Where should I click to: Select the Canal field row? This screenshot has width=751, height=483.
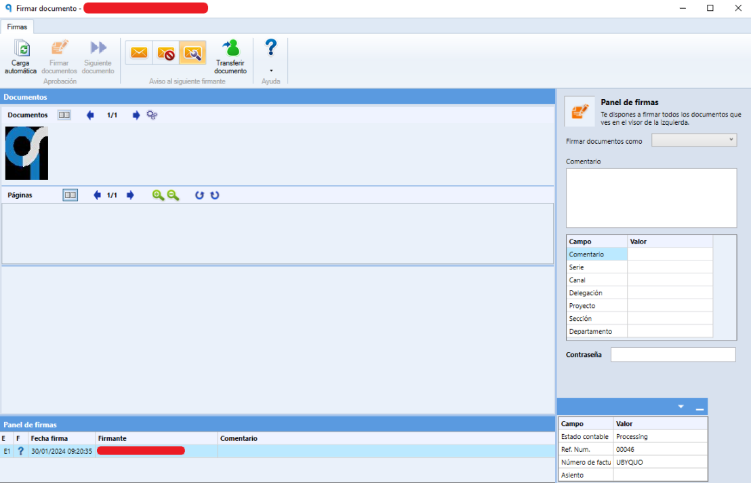tap(639, 280)
